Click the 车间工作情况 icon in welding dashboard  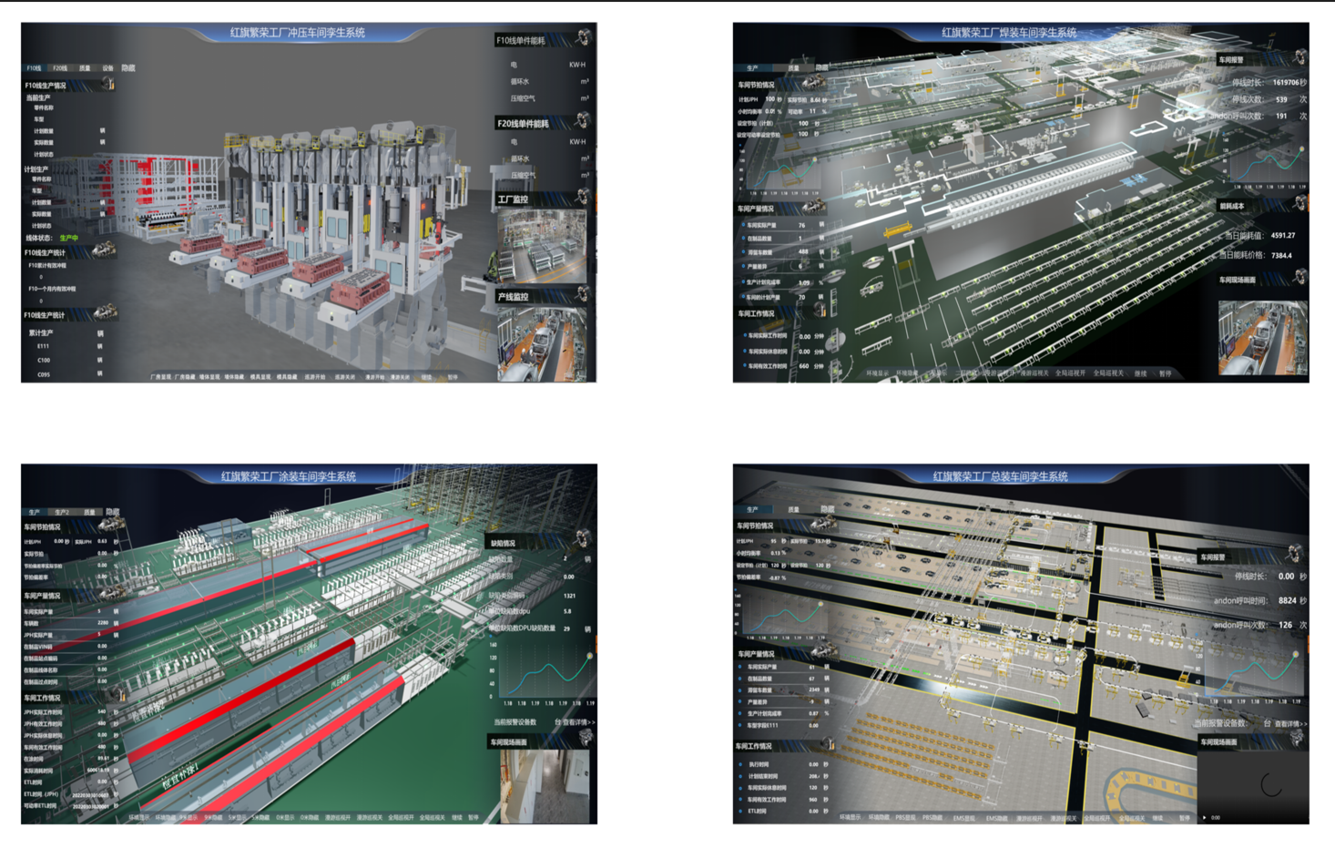pos(819,312)
